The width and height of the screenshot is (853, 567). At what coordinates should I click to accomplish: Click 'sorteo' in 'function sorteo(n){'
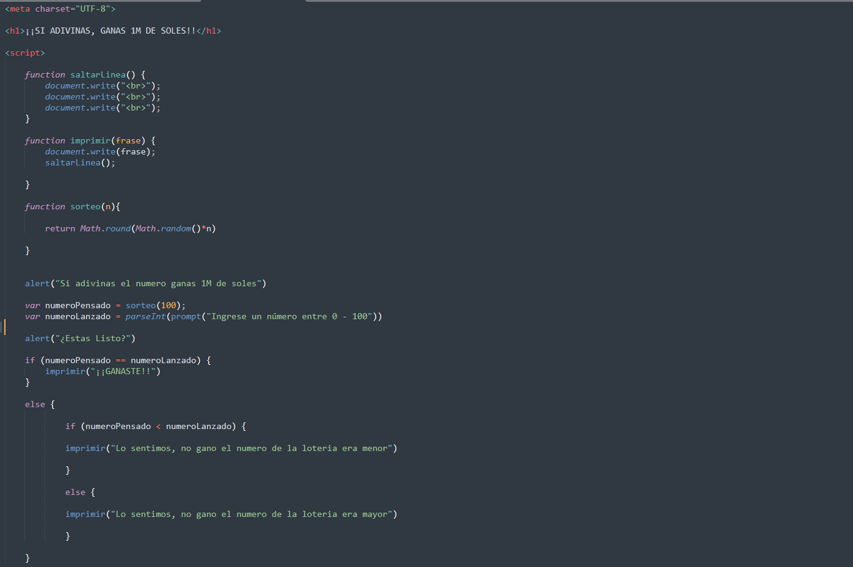(85, 206)
